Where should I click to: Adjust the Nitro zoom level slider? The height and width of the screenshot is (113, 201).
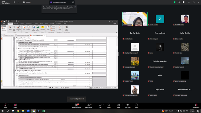point(107,88)
